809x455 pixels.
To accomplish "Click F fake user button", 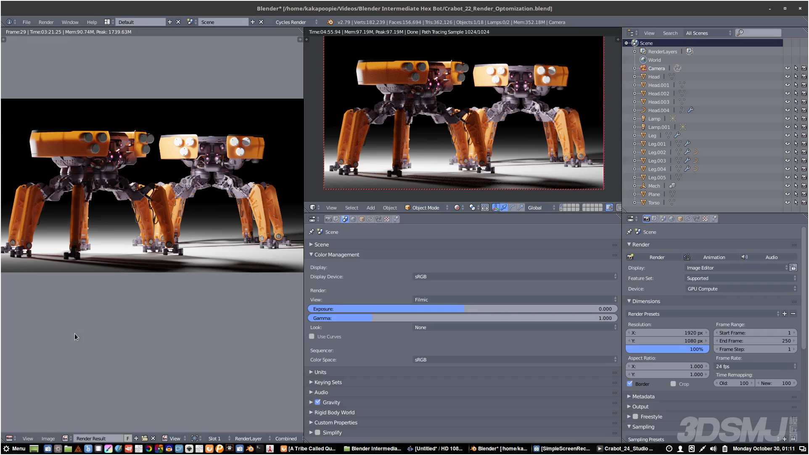I will pyautogui.click(x=128, y=438).
